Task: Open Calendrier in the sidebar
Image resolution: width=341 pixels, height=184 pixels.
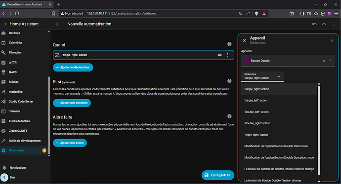Action: [24, 43]
